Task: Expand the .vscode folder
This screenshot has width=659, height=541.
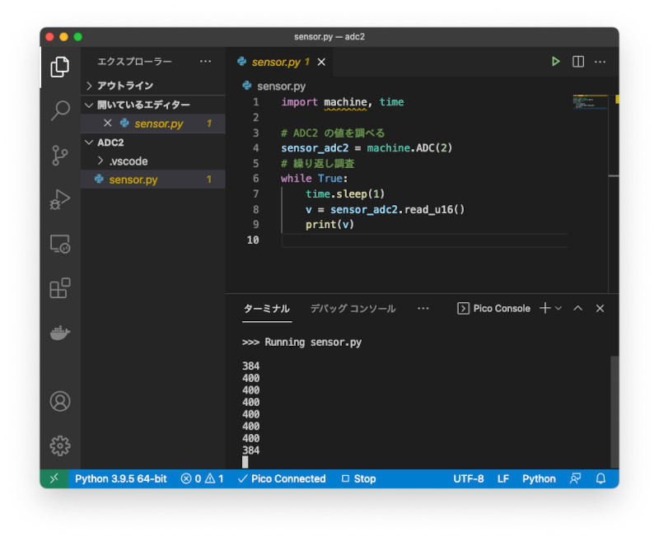Action: 101,161
